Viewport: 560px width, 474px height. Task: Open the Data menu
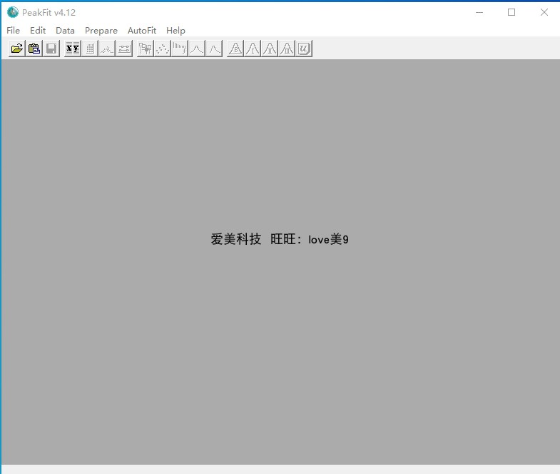point(65,31)
